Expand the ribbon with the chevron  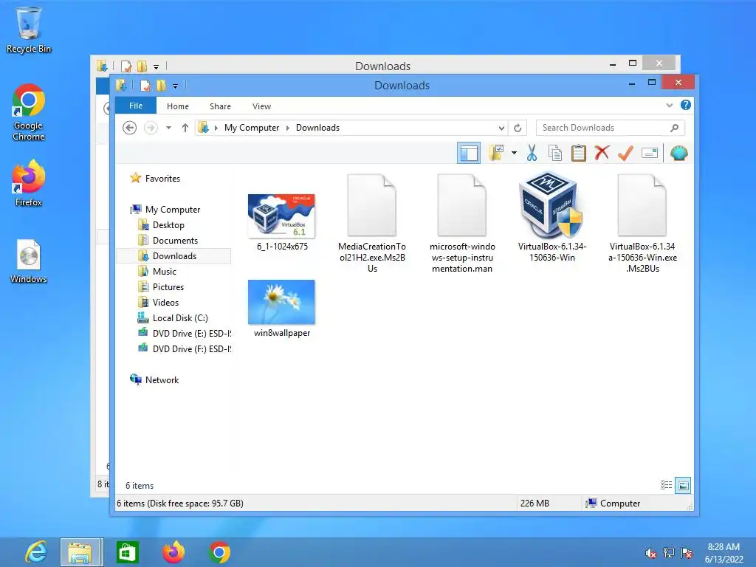point(670,105)
